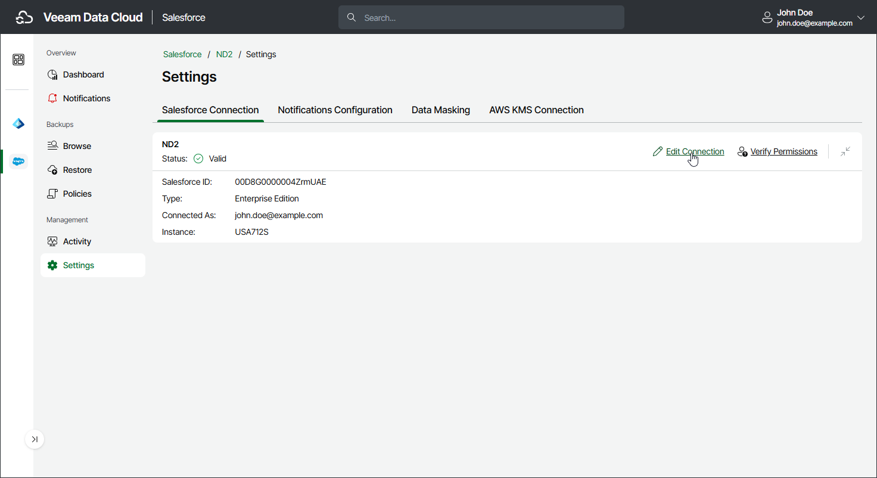Screen dimensions: 877x478
Task: Click the Notifications bell icon
Action: (x=52, y=98)
